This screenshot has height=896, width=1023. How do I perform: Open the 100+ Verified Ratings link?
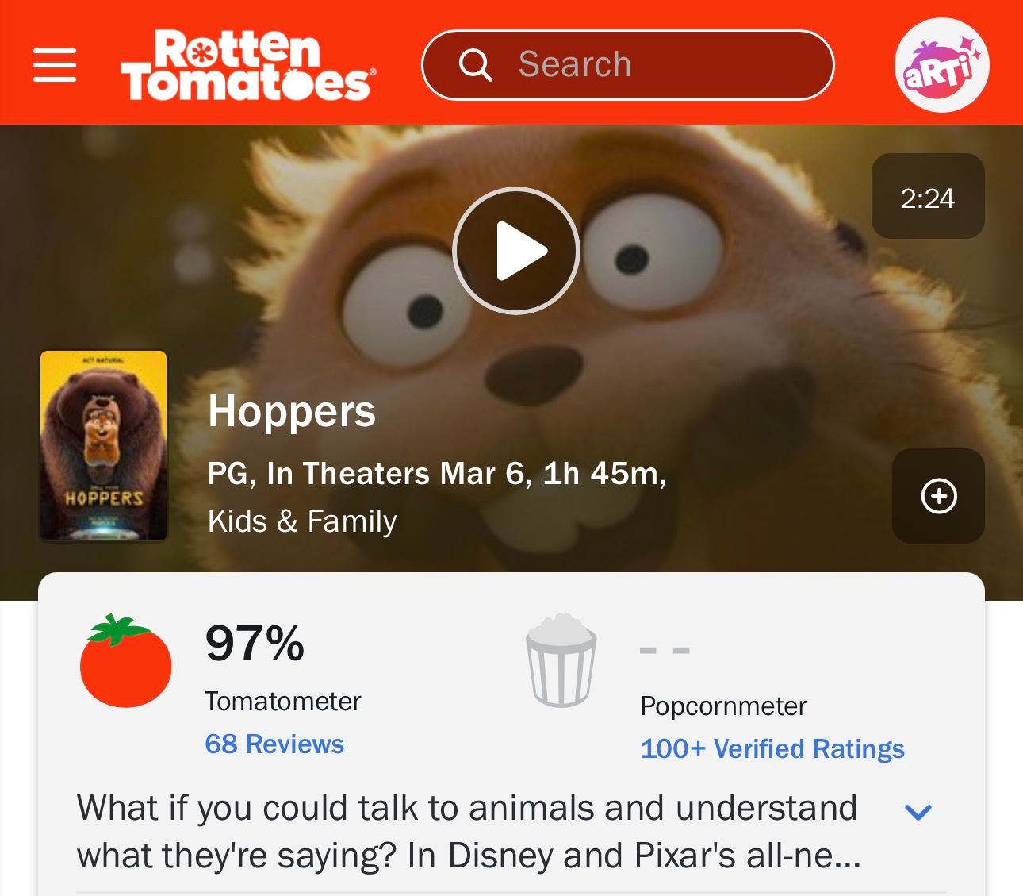click(772, 748)
